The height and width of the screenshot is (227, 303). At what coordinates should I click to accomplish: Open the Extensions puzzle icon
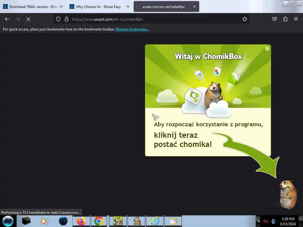click(x=285, y=19)
